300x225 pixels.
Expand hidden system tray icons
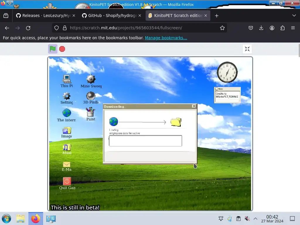[x=255, y=219]
